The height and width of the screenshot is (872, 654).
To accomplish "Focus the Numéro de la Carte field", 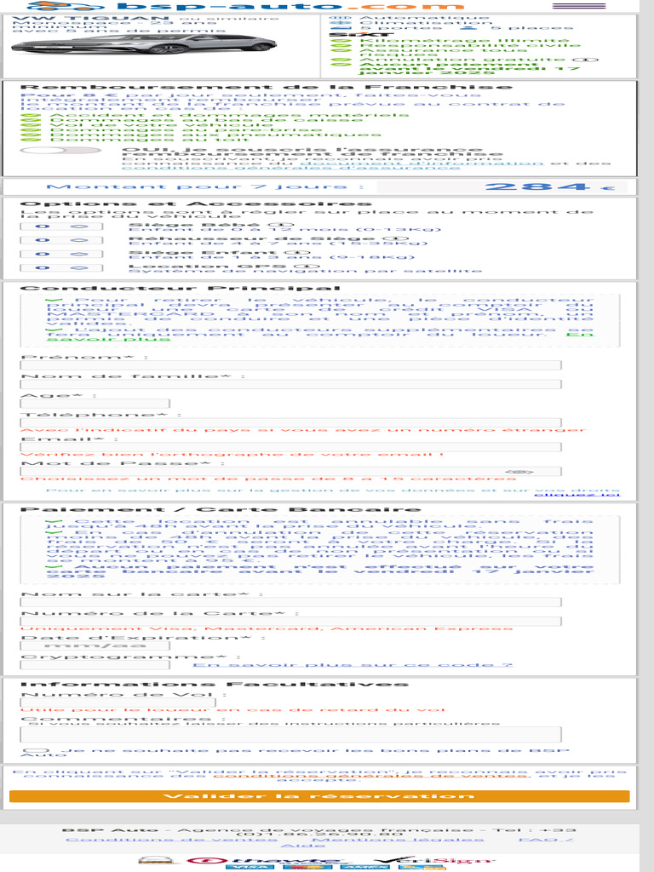I will point(291,621).
